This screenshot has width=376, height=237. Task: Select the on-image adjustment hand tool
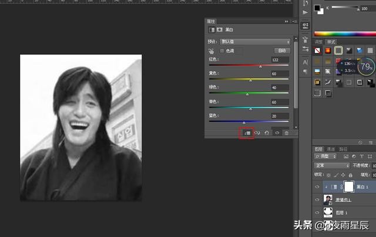211,51
